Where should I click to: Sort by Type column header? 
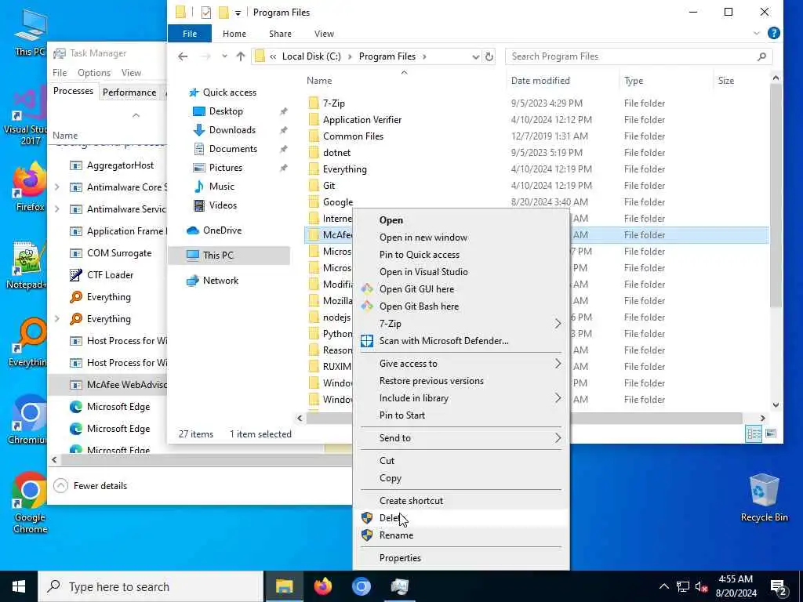point(634,81)
